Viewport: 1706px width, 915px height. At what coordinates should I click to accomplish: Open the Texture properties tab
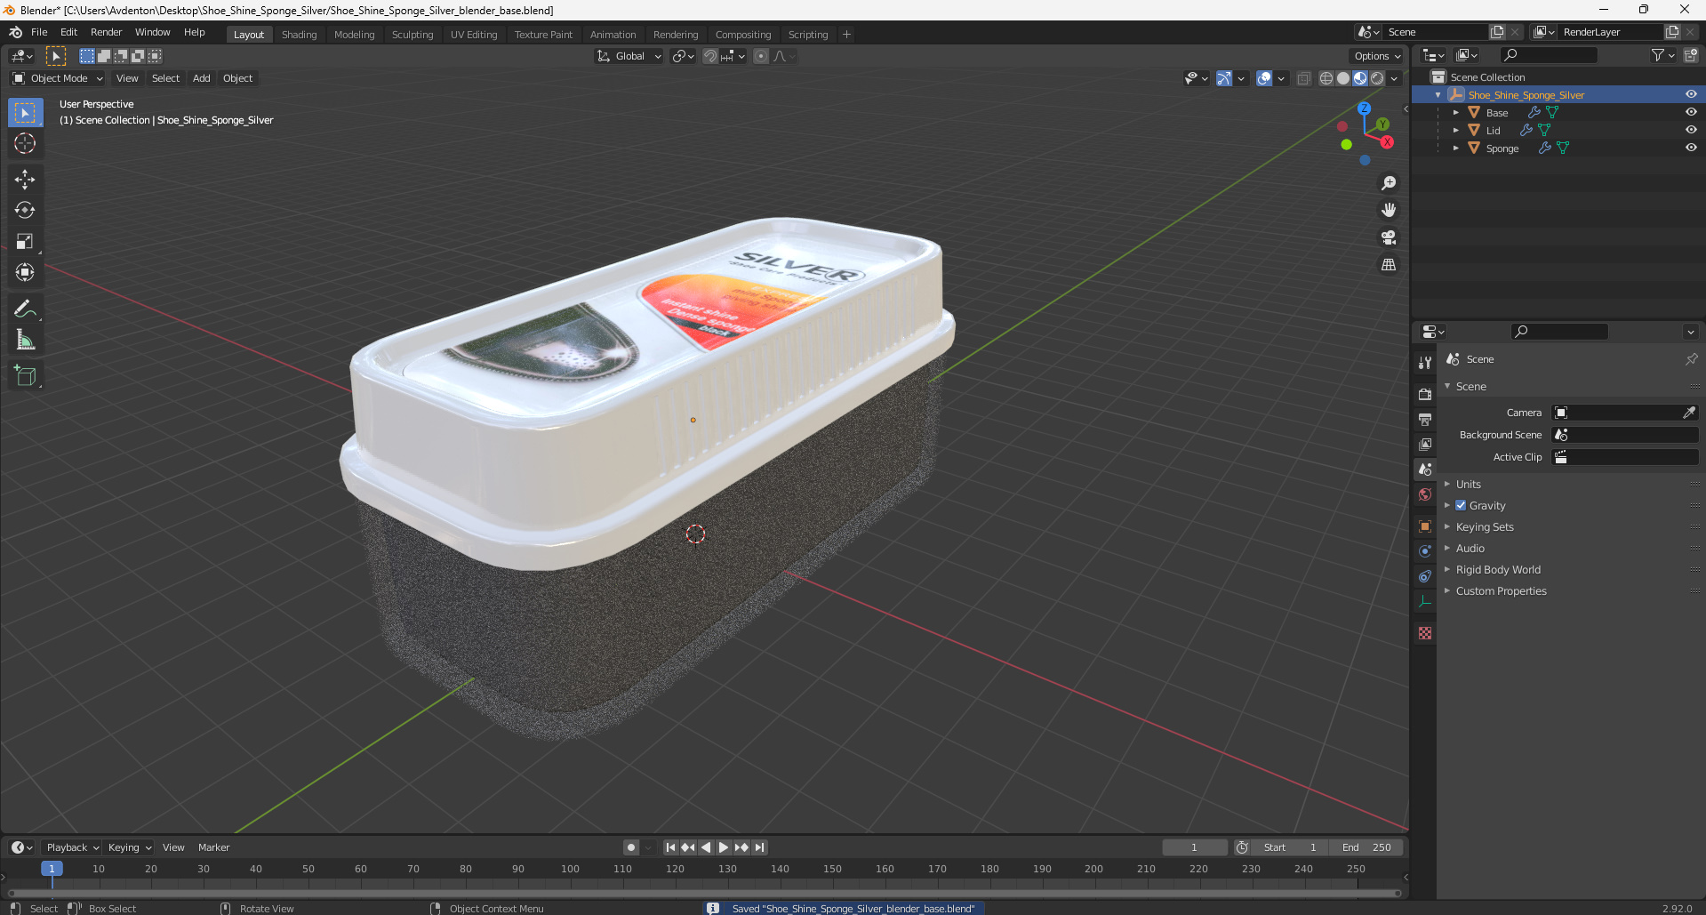click(1425, 633)
